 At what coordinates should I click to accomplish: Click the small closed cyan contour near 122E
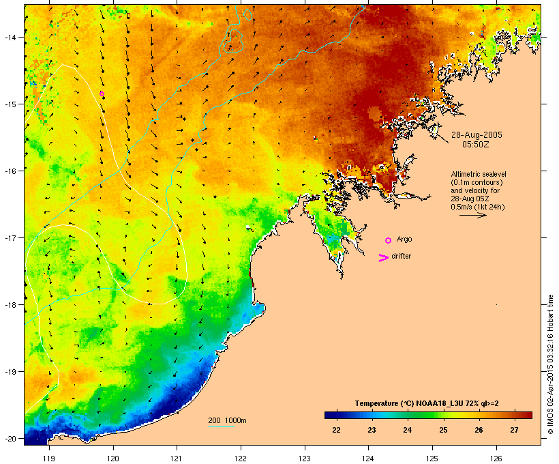click(247, 14)
